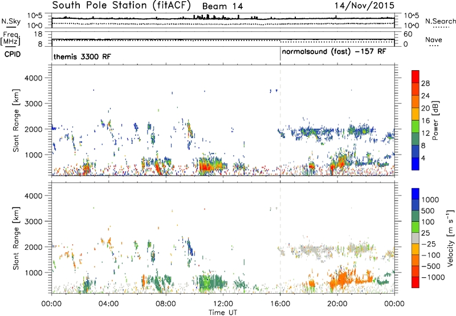Click the '16:00' time tick label
The image size is (456, 316).
pos(280,304)
